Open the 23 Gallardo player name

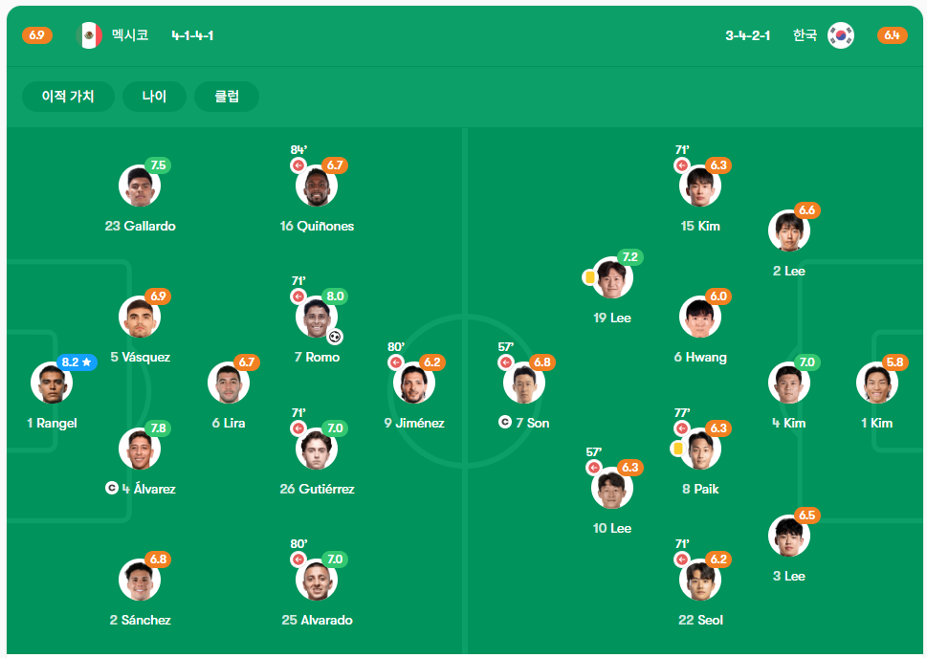pos(140,226)
